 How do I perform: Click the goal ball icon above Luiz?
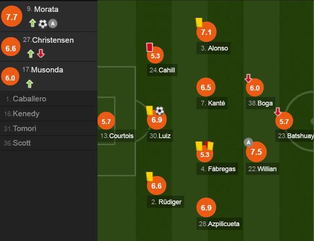159,111
